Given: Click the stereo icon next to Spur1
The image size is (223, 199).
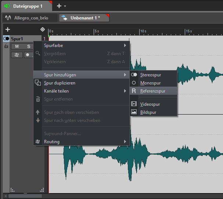Looking at the screenshot, I should [x=6, y=39].
